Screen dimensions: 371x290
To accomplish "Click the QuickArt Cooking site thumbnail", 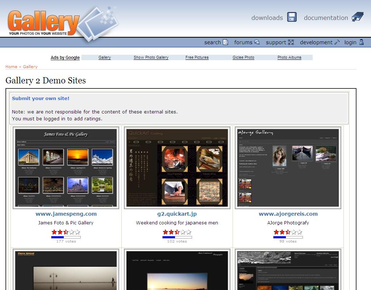I will 177,168.
